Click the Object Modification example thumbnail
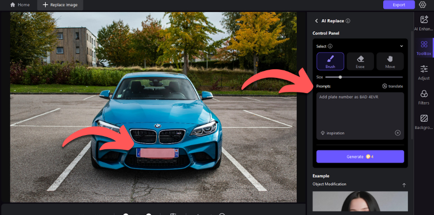434x215 pixels. [x=360, y=201]
